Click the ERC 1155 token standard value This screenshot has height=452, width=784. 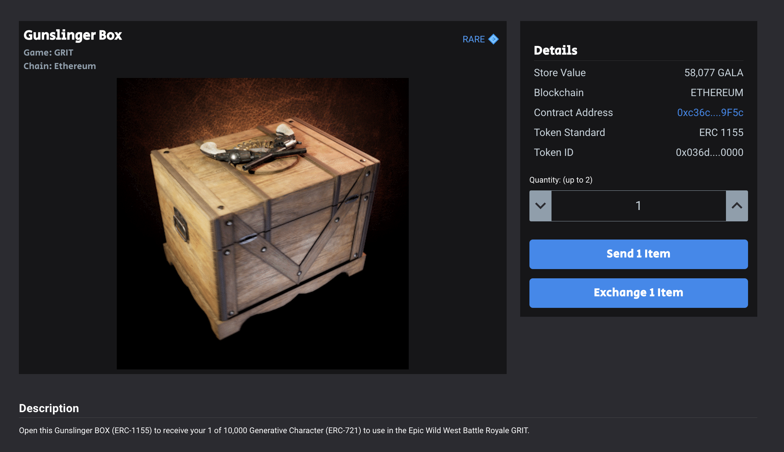pos(721,132)
